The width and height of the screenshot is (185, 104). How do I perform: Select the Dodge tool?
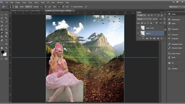[x=6, y=37]
